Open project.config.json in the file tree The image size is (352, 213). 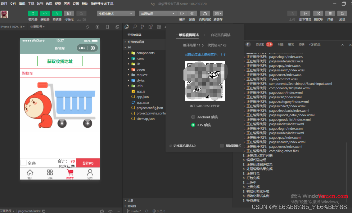[150, 108]
